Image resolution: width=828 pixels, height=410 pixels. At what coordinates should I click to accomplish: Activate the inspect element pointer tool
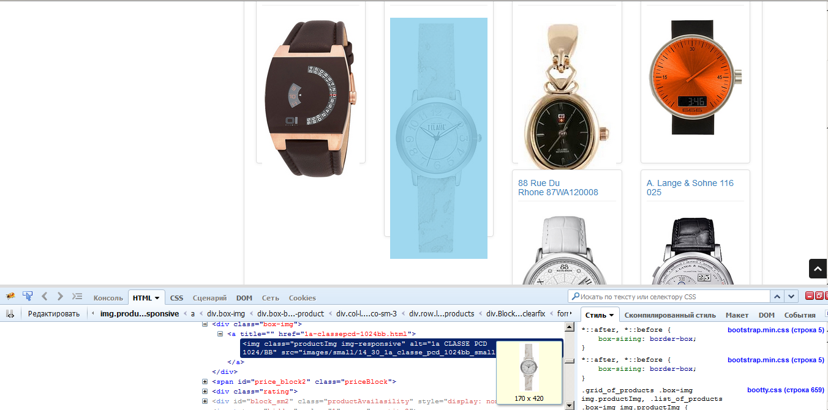pos(28,296)
